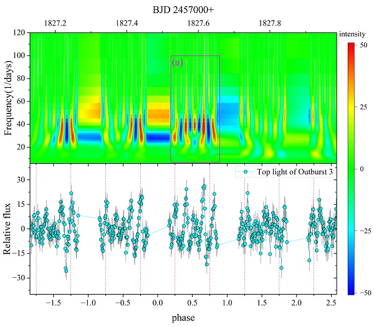Click the relative flux tick label '-30'
This screenshot has height=327, width=374.
[x=21, y=277]
